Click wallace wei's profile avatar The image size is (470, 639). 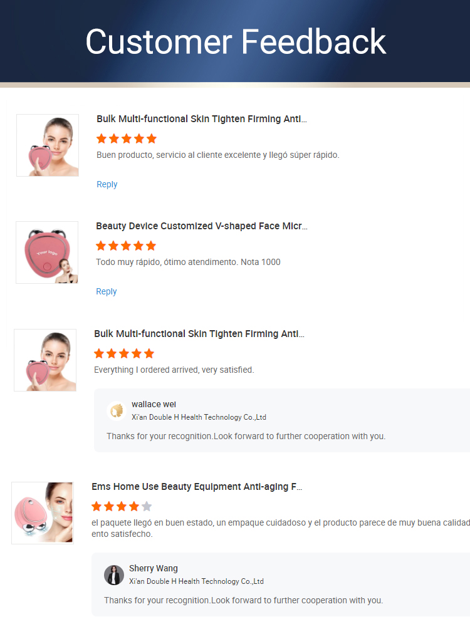click(x=116, y=410)
